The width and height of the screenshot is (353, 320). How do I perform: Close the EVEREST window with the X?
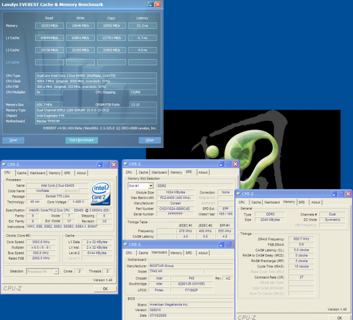pyautogui.click(x=158, y=4)
